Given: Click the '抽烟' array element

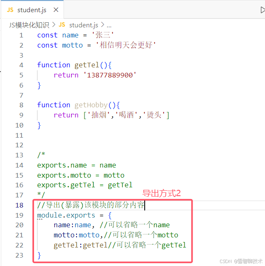Looking at the screenshot, I should coord(99,115).
